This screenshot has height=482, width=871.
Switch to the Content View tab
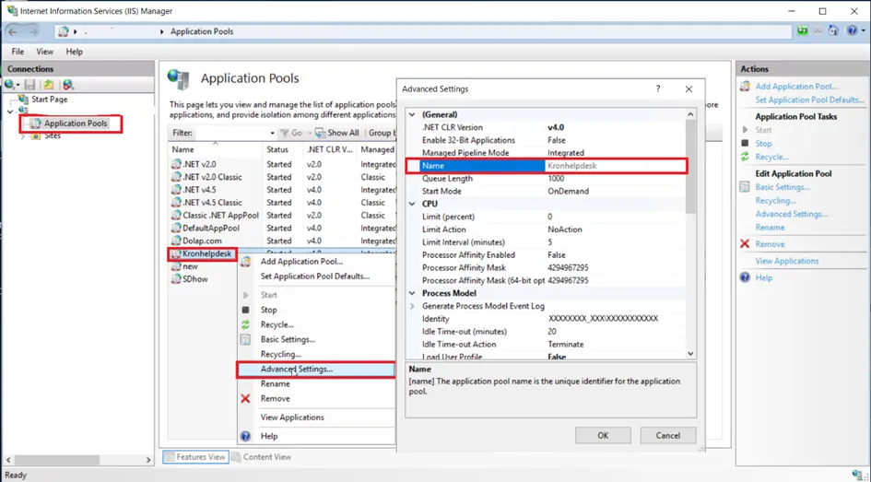(x=261, y=457)
